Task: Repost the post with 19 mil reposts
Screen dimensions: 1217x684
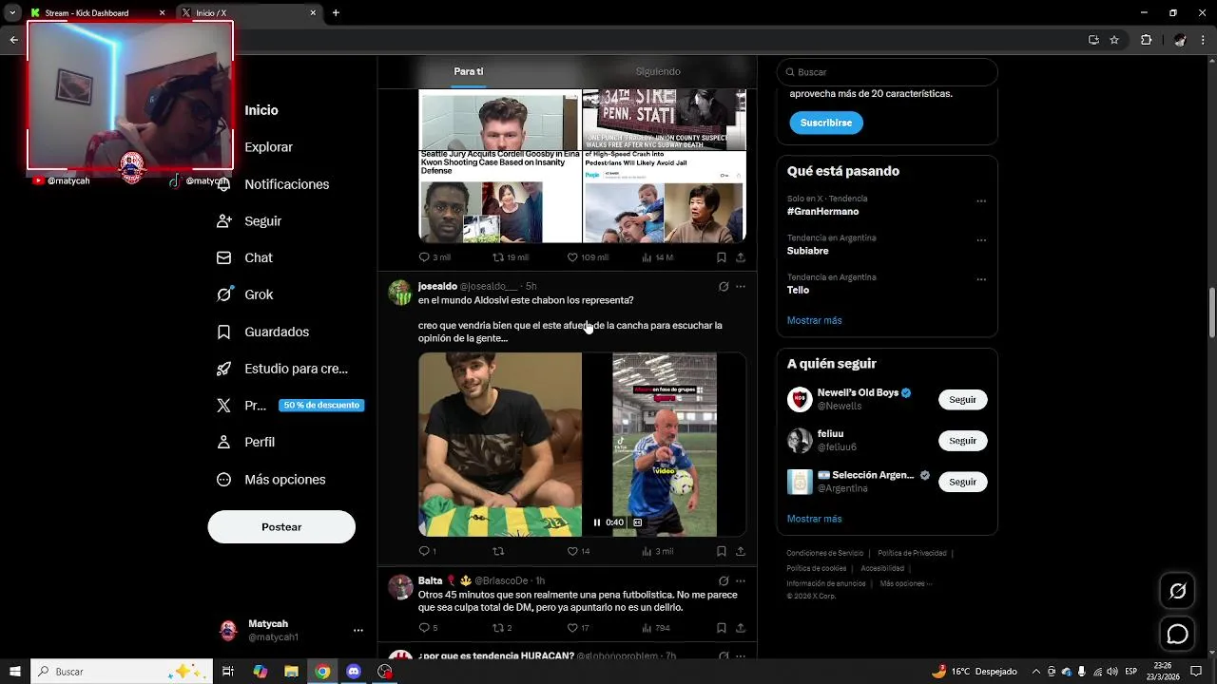Action: click(510, 257)
